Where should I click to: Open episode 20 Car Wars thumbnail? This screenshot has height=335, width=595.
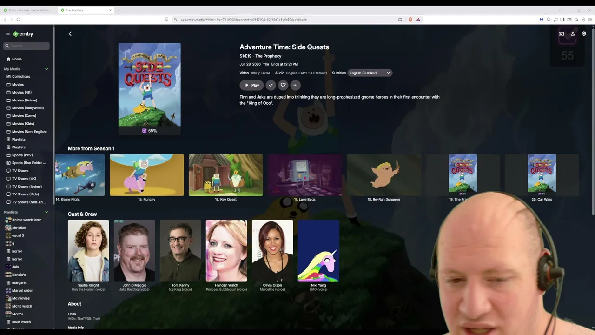pyautogui.click(x=542, y=175)
